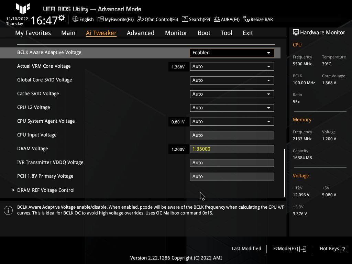
Task: Click the 1.368V reading beside VRM Core
Action: tap(178, 67)
